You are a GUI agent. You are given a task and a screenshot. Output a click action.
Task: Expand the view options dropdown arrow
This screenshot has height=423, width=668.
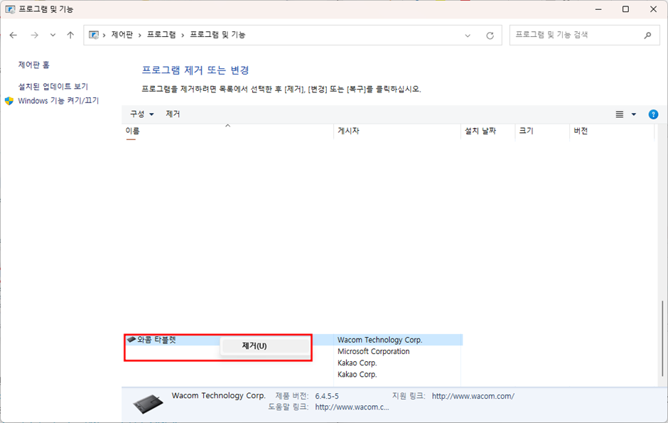pos(633,114)
